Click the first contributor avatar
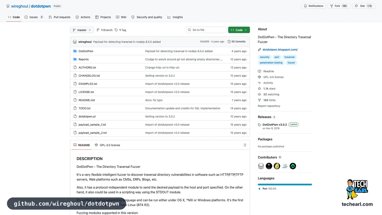This screenshot has height=215, width=382. [x=261, y=166]
